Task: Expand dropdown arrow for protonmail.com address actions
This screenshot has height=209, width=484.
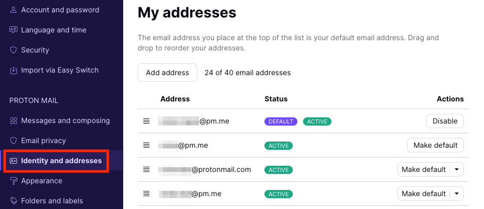Action: pyautogui.click(x=457, y=169)
